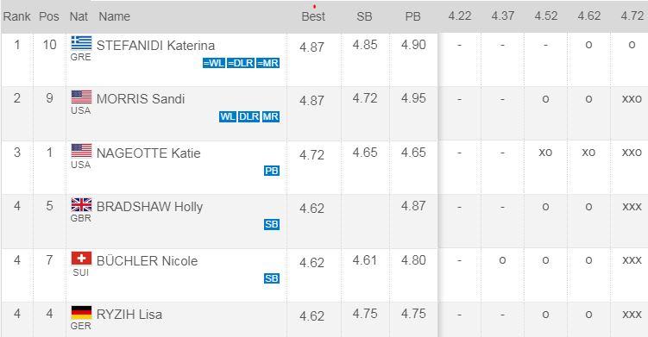Click the USA flag next to Nageotte Katie
Screen dimensions: 648x337
pyautogui.click(x=81, y=151)
